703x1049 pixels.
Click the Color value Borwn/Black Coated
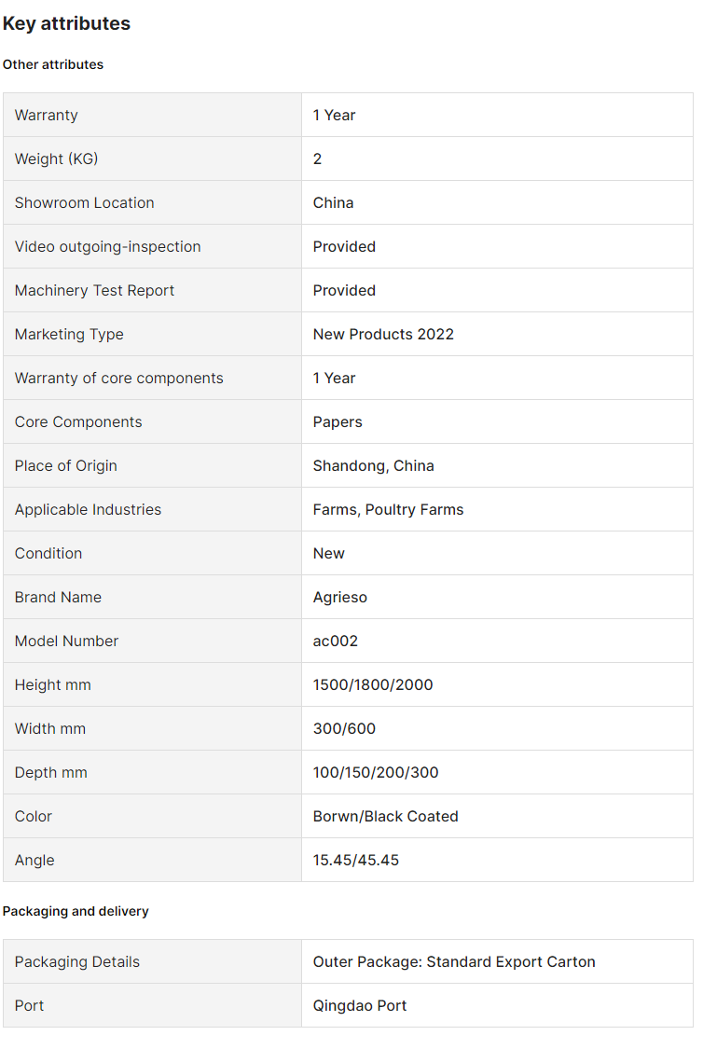(x=385, y=816)
